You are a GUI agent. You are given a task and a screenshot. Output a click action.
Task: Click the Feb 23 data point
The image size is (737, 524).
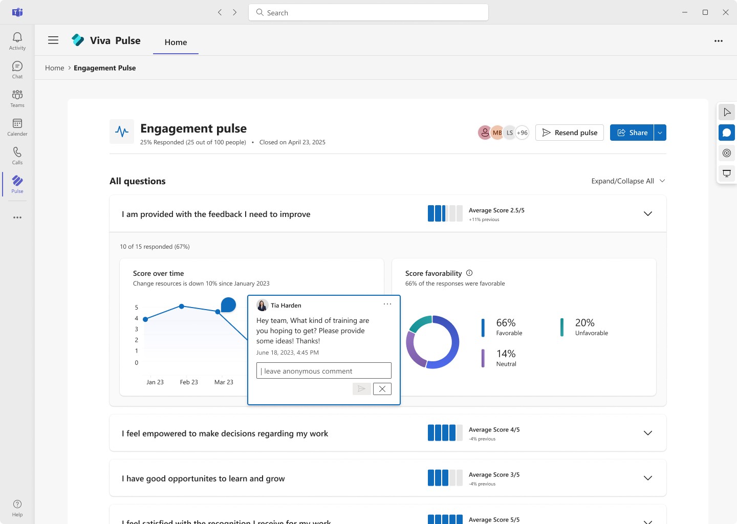(182, 306)
